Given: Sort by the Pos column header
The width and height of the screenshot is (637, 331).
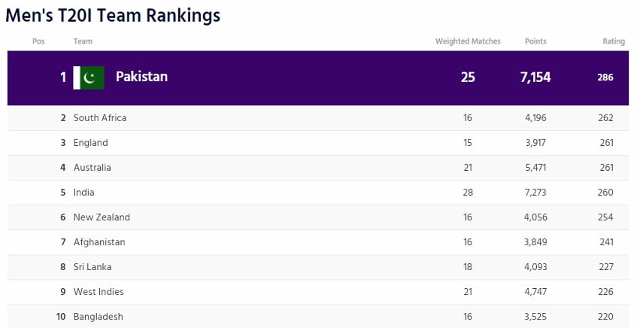Looking at the screenshot, I should 38,41.
